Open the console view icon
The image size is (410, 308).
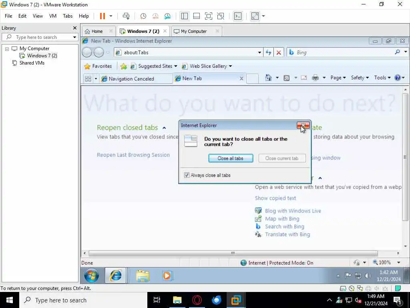pos(238,16)
